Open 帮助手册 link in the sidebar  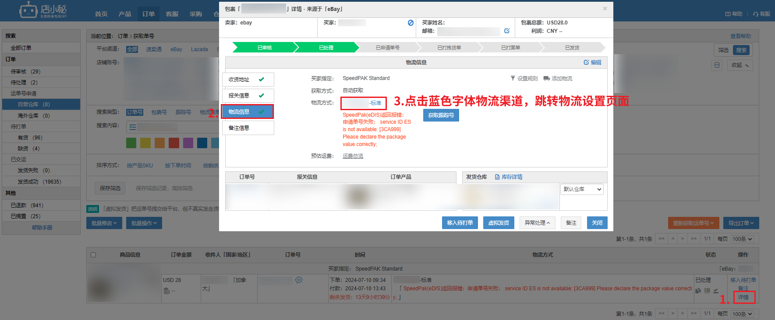[x=42, y=228]
